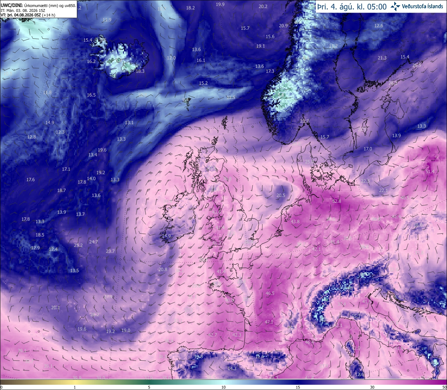This screenshot has width=447, height=390.
Task: Click the 22.1 value over the Baltic coast
Action: (x=383, y=191)
